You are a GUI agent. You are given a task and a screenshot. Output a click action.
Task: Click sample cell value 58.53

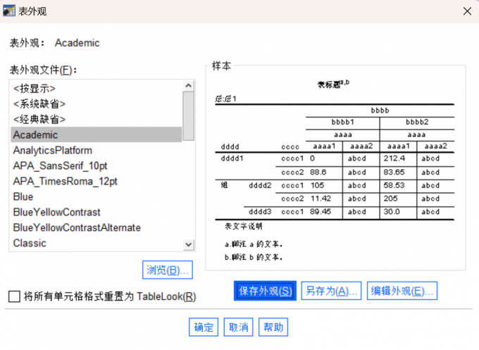[394, 185]
